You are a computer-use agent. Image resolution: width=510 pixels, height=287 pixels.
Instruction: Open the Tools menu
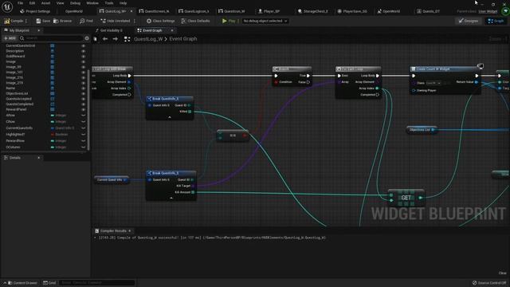pyautogui.click(x=109, y=3)
